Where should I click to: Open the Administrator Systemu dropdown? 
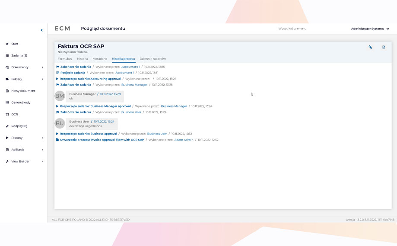coord(370,29)
